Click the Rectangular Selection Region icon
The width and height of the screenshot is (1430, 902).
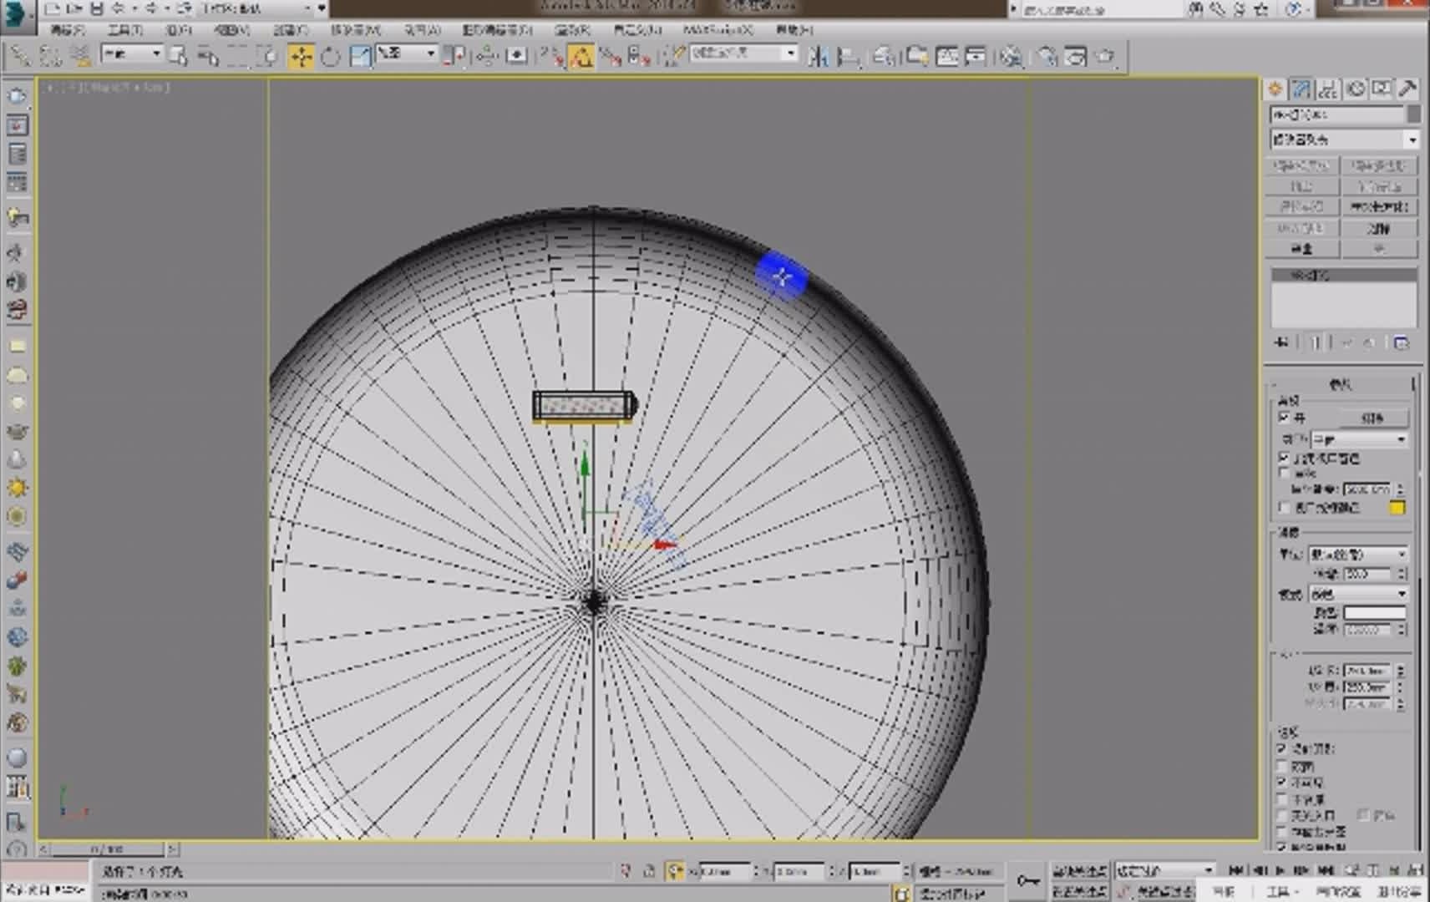pos(238,56)
